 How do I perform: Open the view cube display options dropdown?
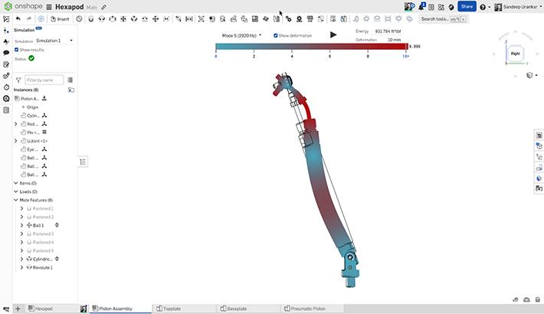(532, 75)
